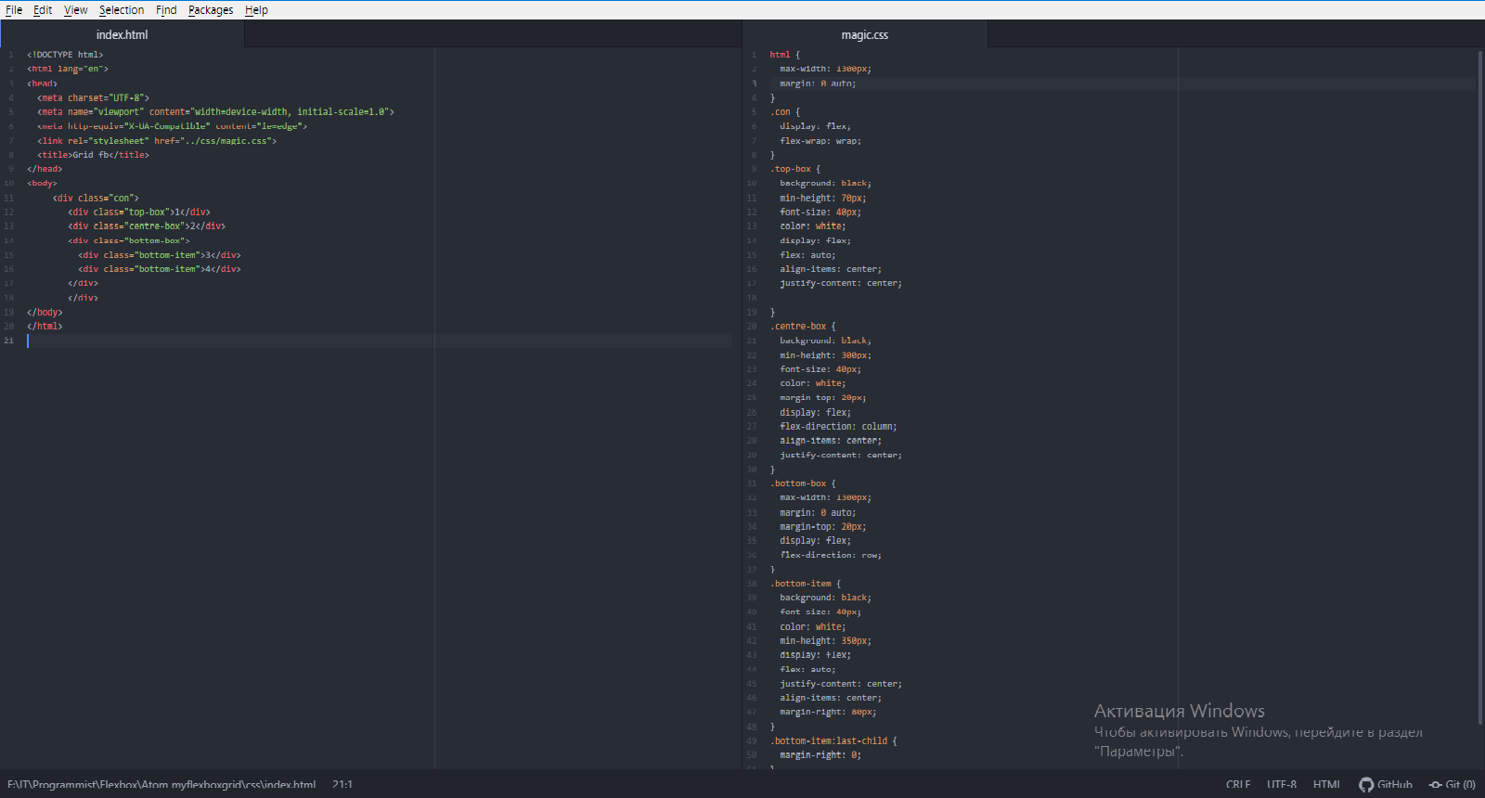This screenshot has width=1485, height=798.
Task: Open the File menu
Action: 14,10
